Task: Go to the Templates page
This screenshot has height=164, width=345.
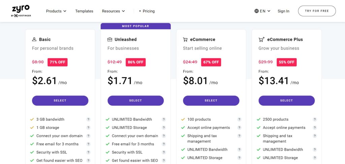Action: 84,11
